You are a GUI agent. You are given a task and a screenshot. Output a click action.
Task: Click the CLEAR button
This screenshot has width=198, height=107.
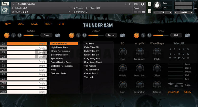tap(188, 92)
